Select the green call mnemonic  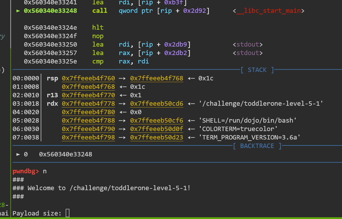100,11
